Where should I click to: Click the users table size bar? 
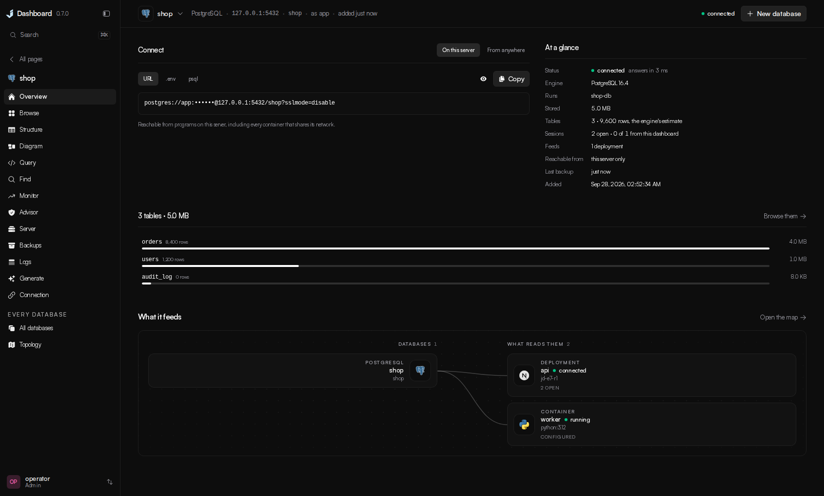456,266
